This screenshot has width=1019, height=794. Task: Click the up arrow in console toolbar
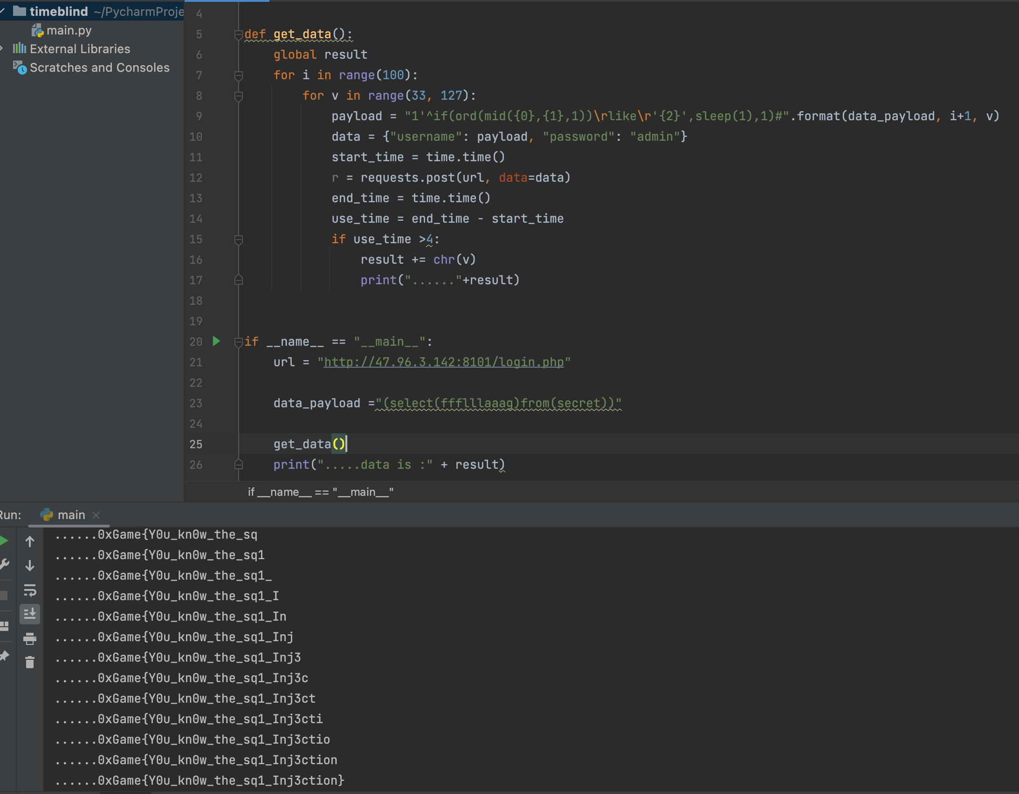click(30, 541)
